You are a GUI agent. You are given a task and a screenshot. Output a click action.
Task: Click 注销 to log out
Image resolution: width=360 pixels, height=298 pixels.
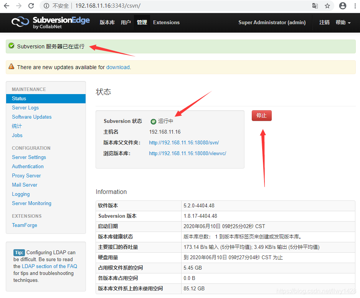324,23
